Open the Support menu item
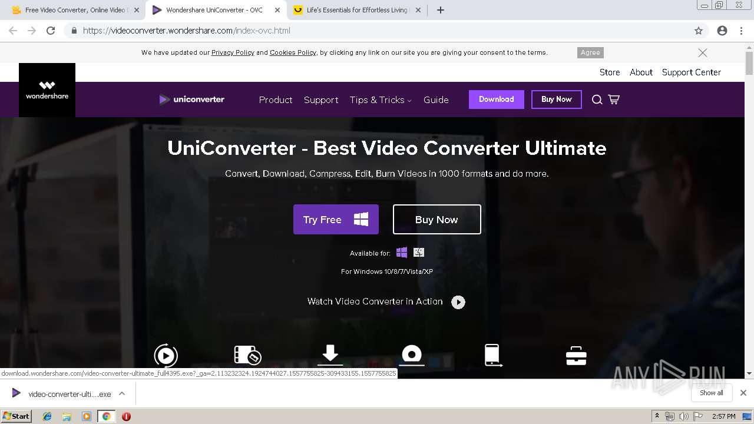 coord(321,100)
